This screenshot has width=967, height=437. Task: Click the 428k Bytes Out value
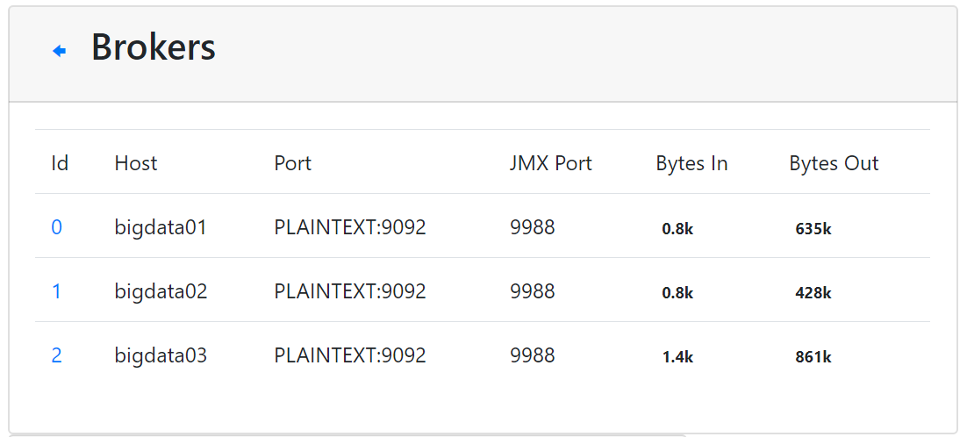click(813, 293)
